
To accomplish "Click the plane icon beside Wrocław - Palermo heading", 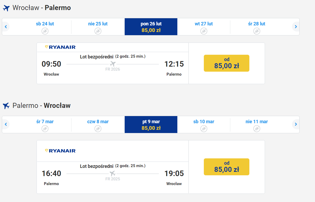I will coord(6,8).
